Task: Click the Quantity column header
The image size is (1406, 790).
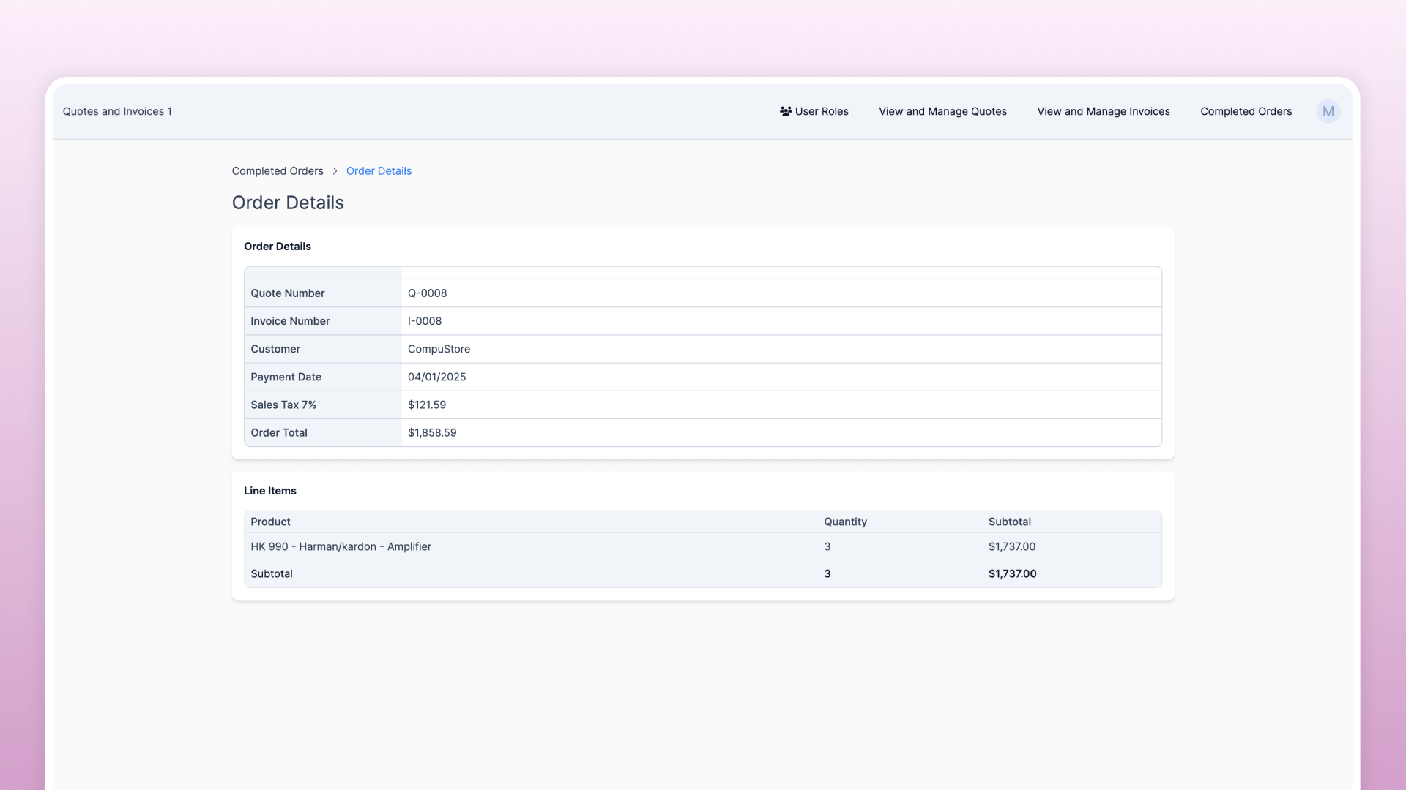Action: click(x=845, y=522)
